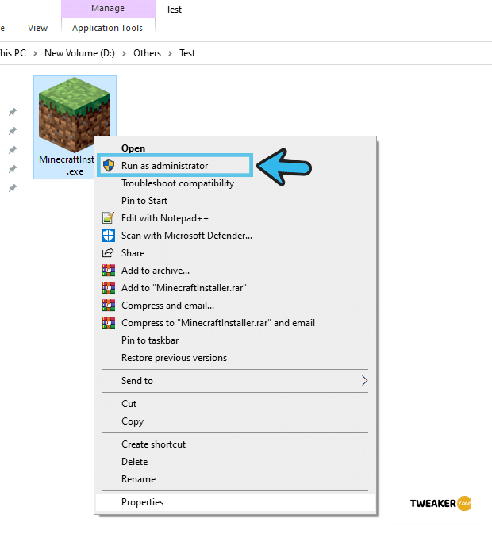Expand the Send to submenu arrow

[x=364, y=381]
